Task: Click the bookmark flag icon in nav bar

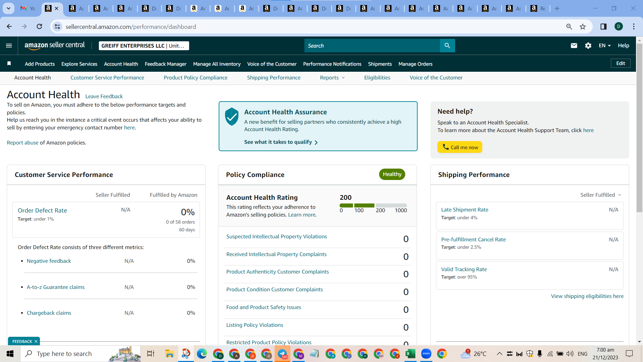Action: (9, 64)
